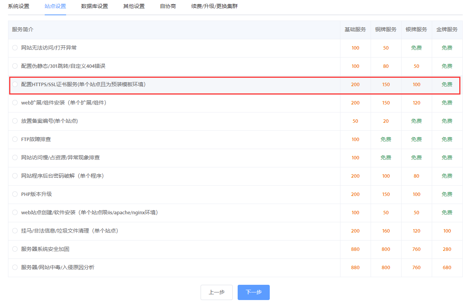
Task: Select radio for 网站无法访问/打开异常
Action: [x=15, y=48]
